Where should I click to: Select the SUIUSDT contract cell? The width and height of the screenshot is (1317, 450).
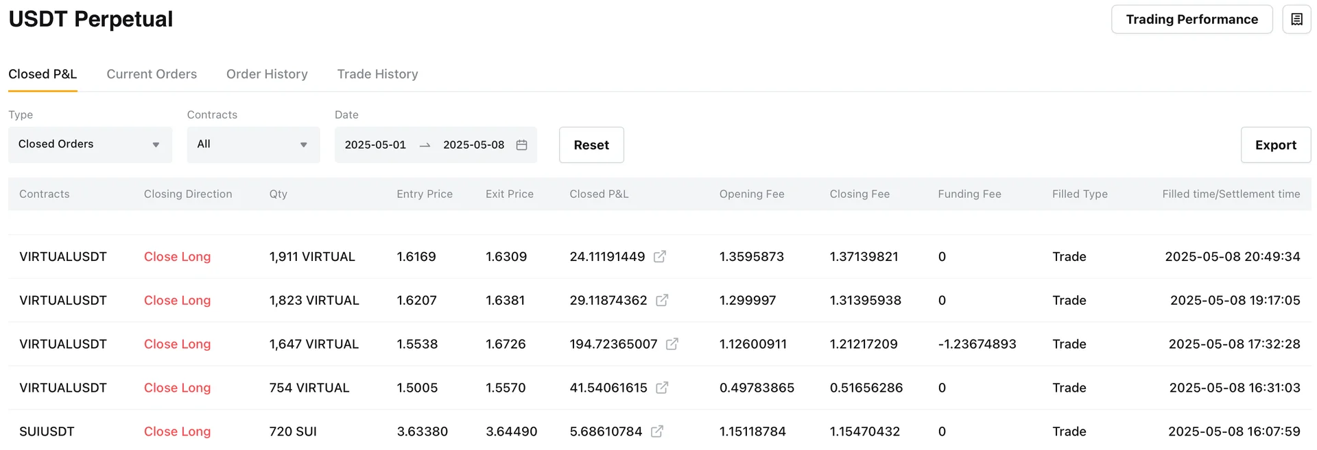47,432
